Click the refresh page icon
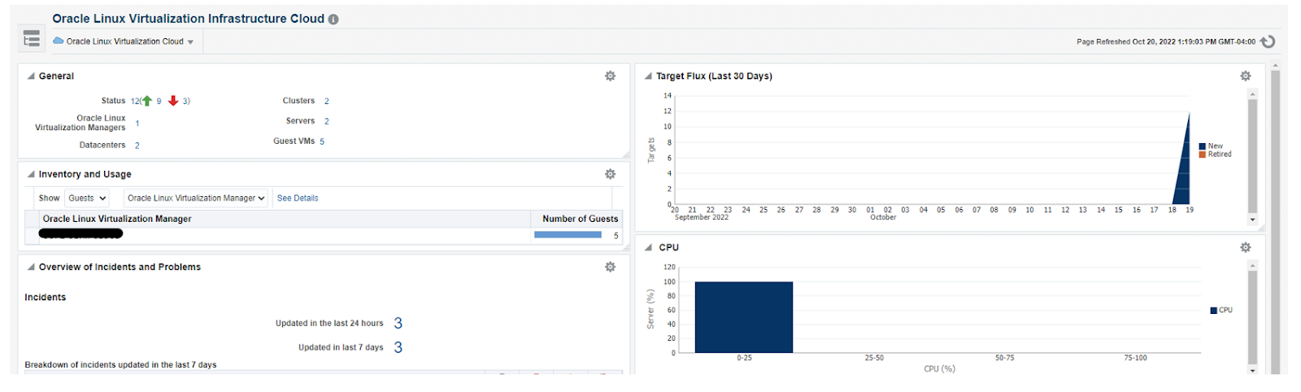 [x=1267, y=41]
